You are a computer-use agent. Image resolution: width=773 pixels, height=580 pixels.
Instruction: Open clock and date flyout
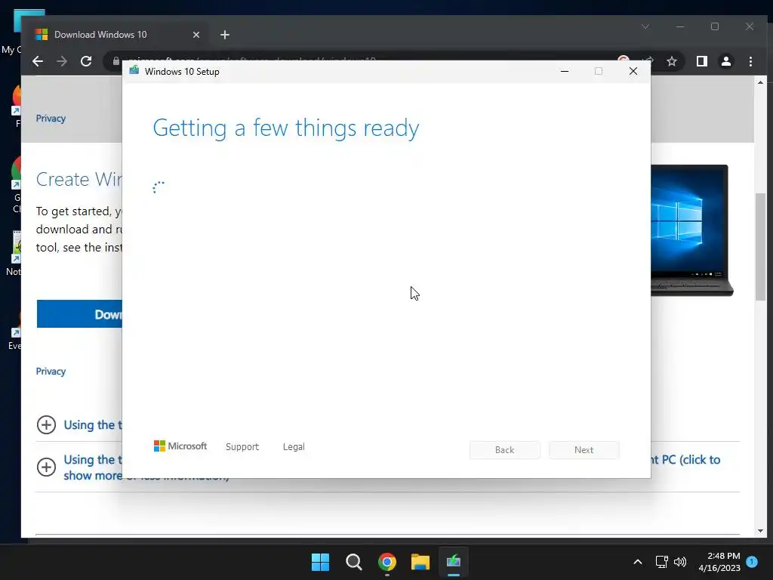(719, 562)
